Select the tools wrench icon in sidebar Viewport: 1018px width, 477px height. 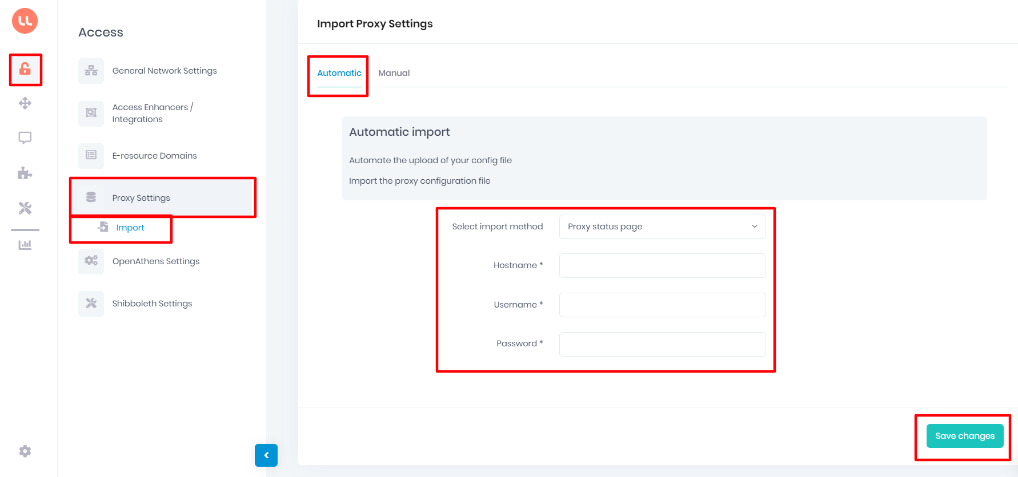pos(25,208)
